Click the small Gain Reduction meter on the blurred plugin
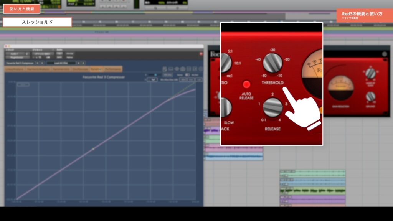 (x=341, y=88)
